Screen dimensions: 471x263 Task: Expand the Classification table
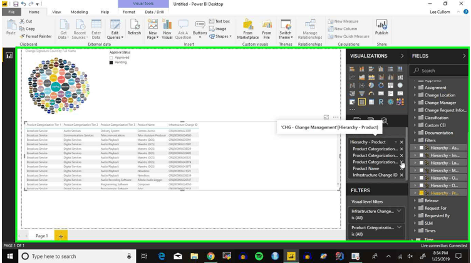(415, 118)
